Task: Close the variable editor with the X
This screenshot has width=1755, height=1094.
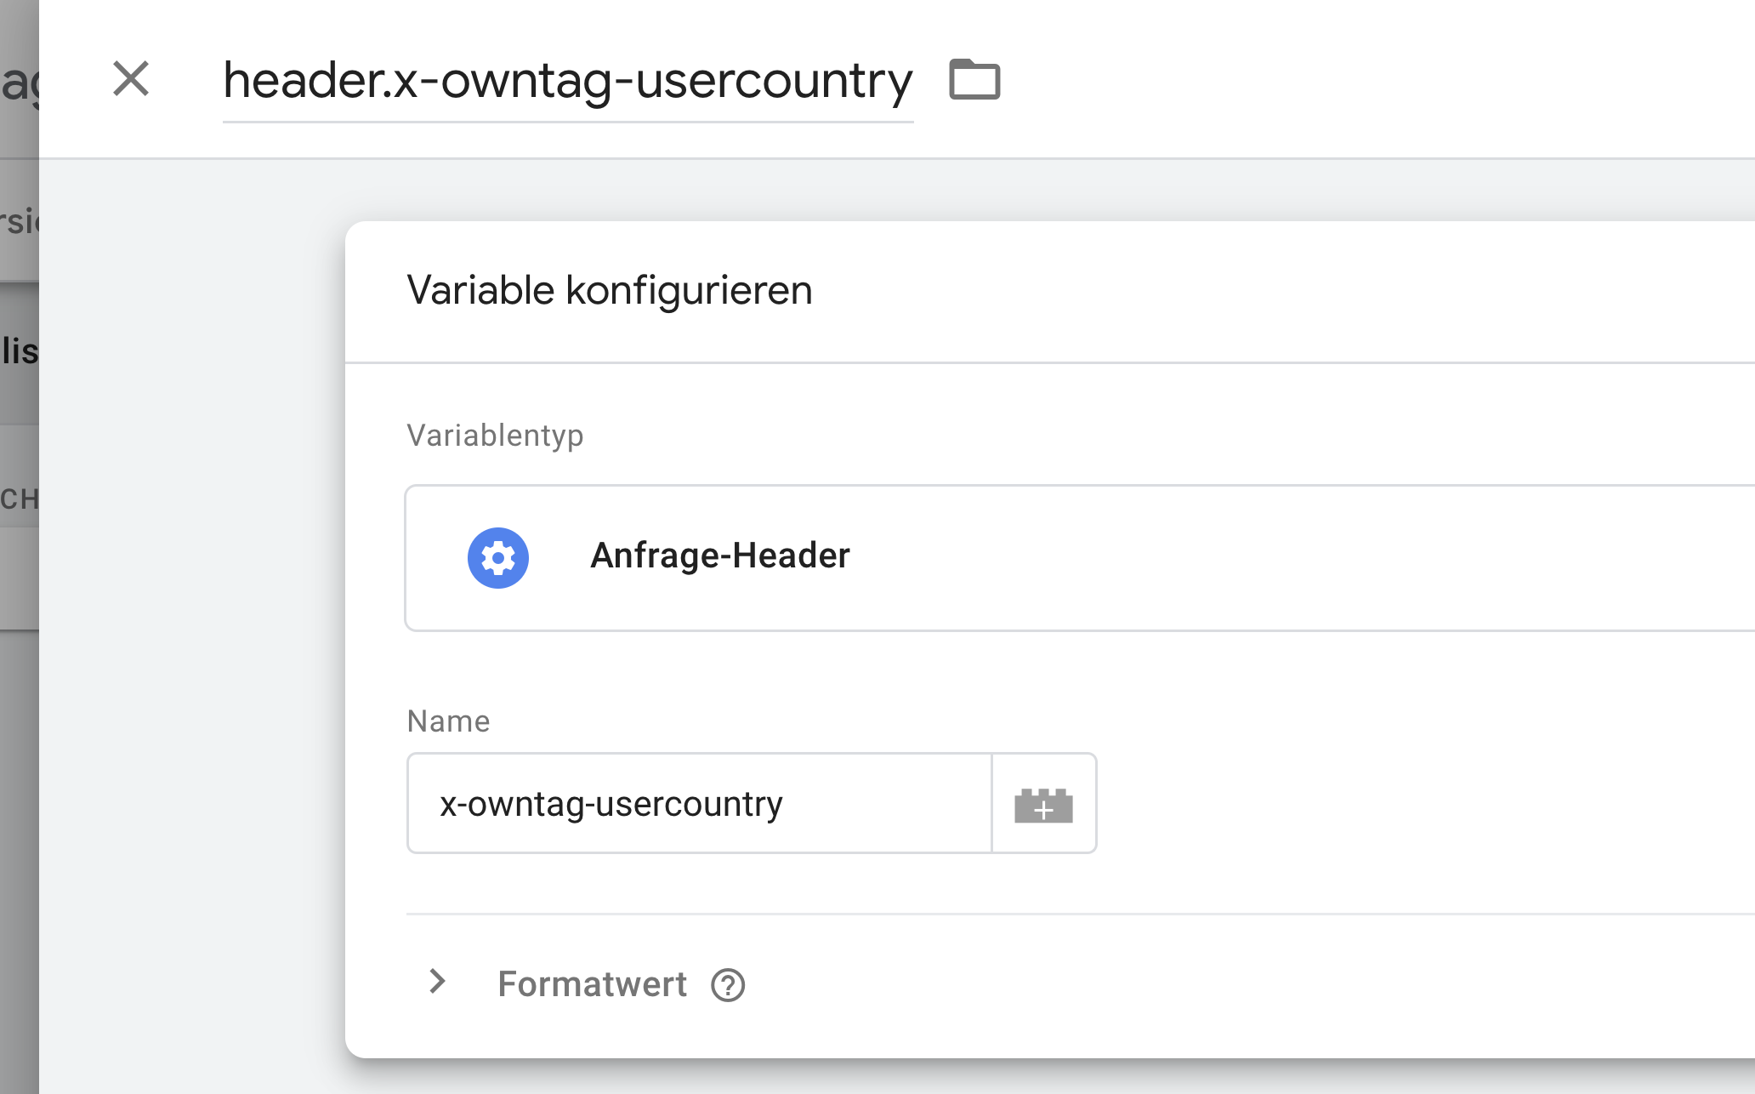Action: [131, 79]
